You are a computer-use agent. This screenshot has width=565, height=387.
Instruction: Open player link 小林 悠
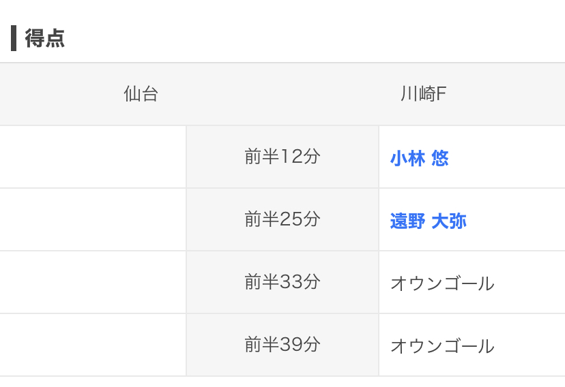pyautogui.click(x=420, y=158)
